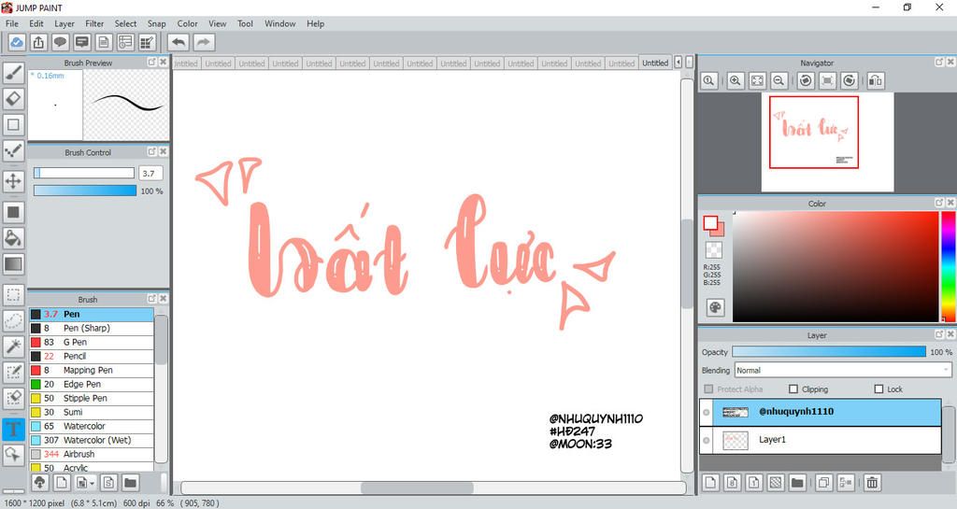Open the Blending mode dropdown

pyautogui.click(x=843, y=370)
